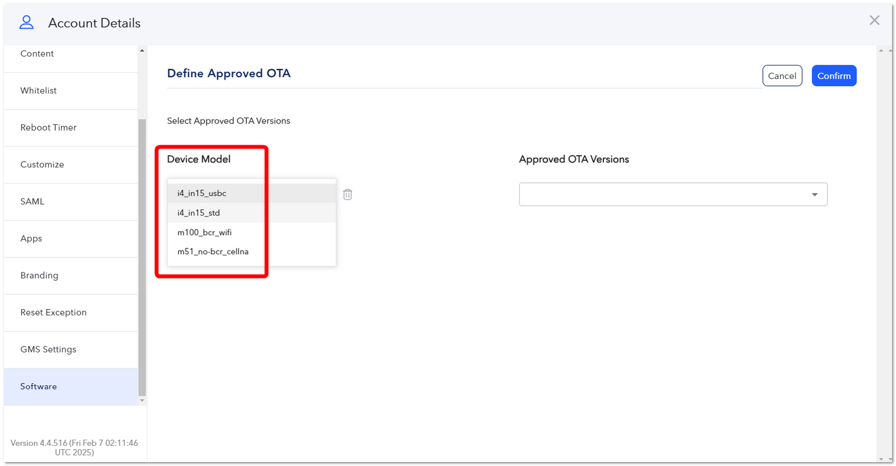The height and width of the screenshot is (466, 896).
Task: Click sidebar scrollbar down arrow
Action: (x=142, y=401)
